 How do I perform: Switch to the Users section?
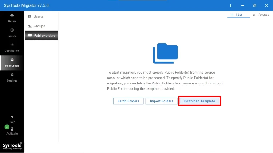(41, 17)
